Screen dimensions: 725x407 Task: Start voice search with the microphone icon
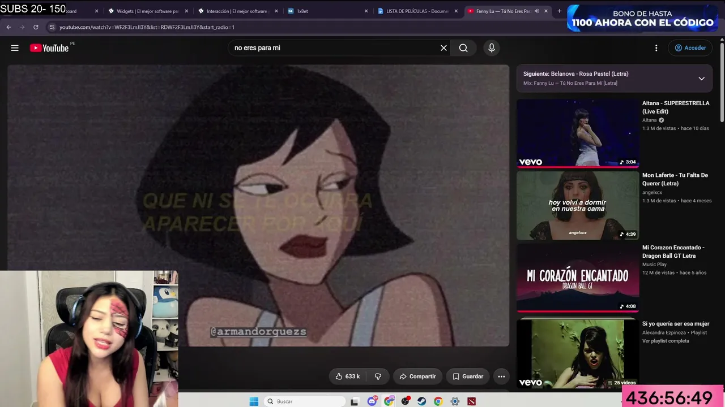coord(492,48)
